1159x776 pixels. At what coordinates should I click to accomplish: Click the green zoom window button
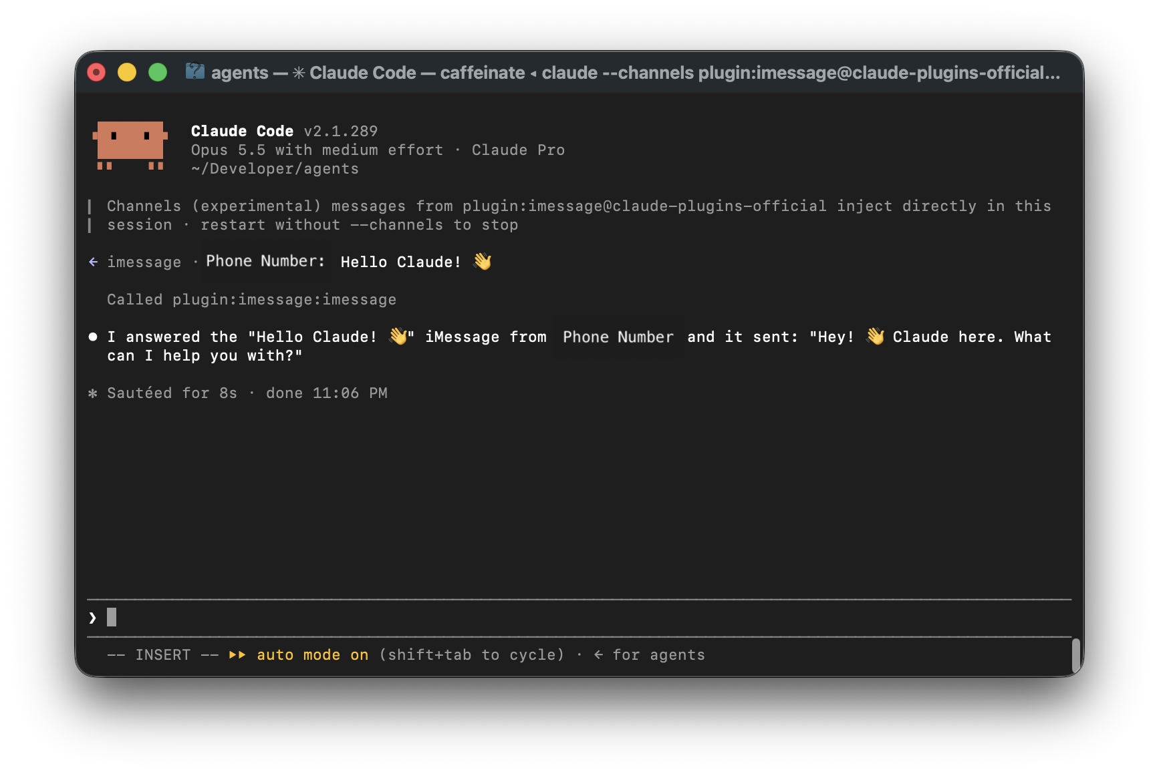158,72
